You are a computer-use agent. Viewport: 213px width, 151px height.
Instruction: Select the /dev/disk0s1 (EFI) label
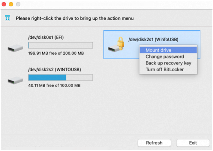point(46,38)
